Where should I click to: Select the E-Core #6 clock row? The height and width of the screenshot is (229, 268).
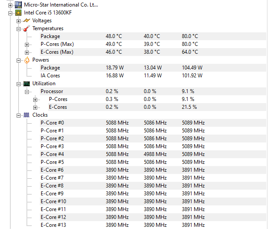[x=153, y=170]
